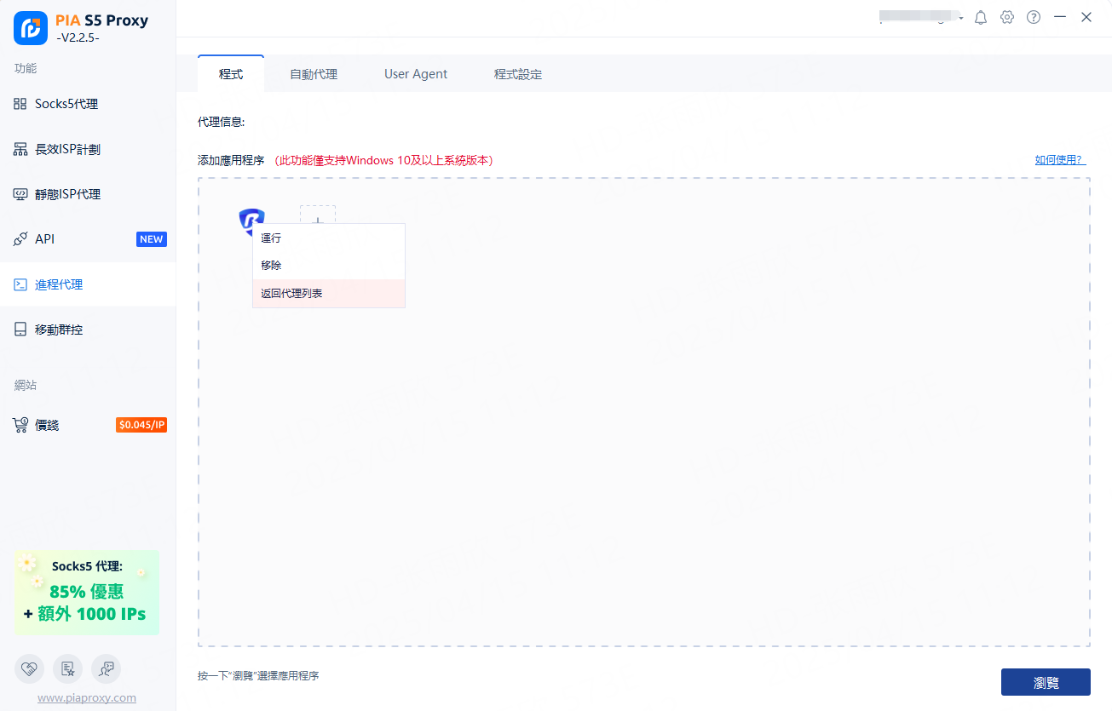
Task: Switch to the 程式設定 tab
Action: 518,74
